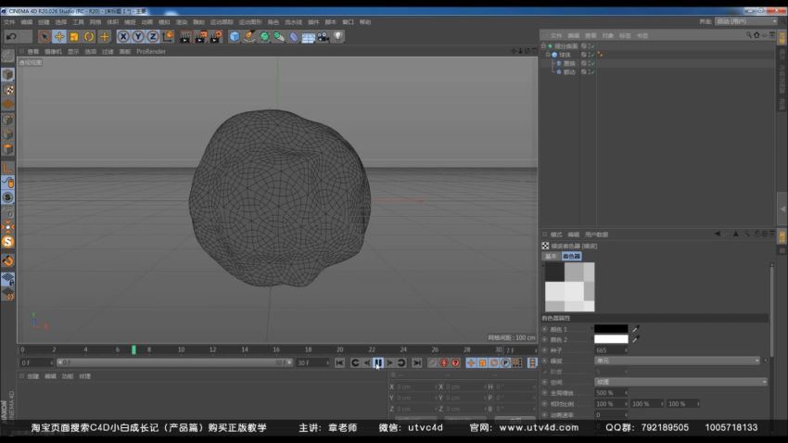Select the Live Selection arrow tool
Screen dimensions: 788x443
pos(44,37)
